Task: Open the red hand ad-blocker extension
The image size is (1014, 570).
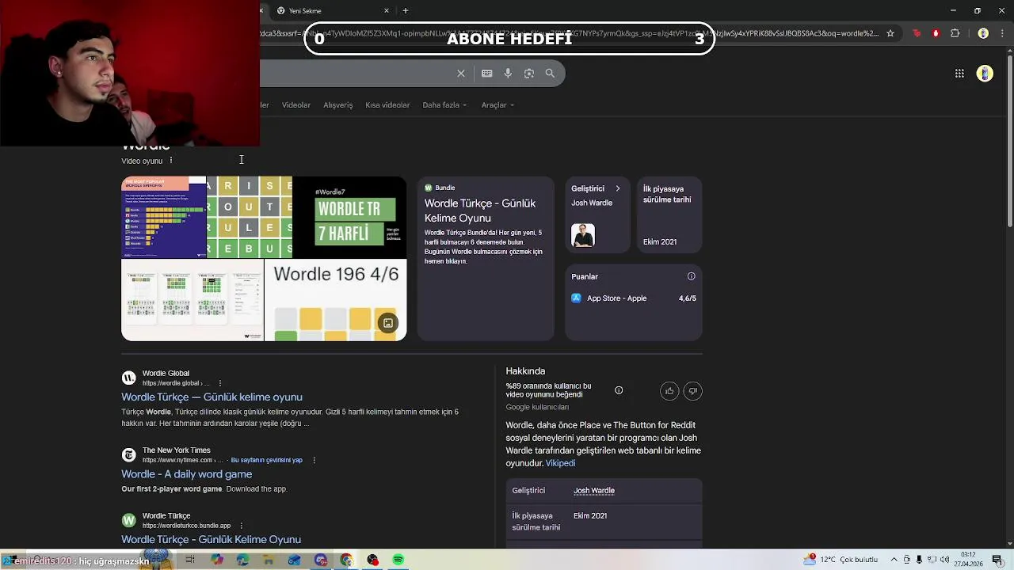Action: [936, 33]
